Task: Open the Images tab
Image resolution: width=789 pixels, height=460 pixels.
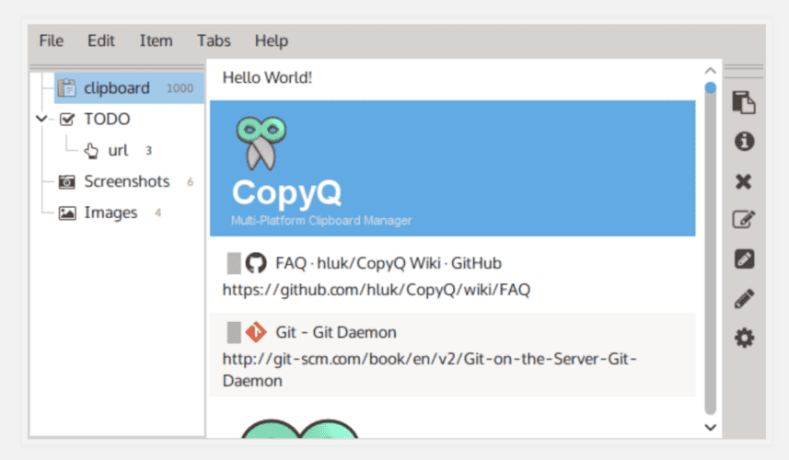Action: (110, 213)
